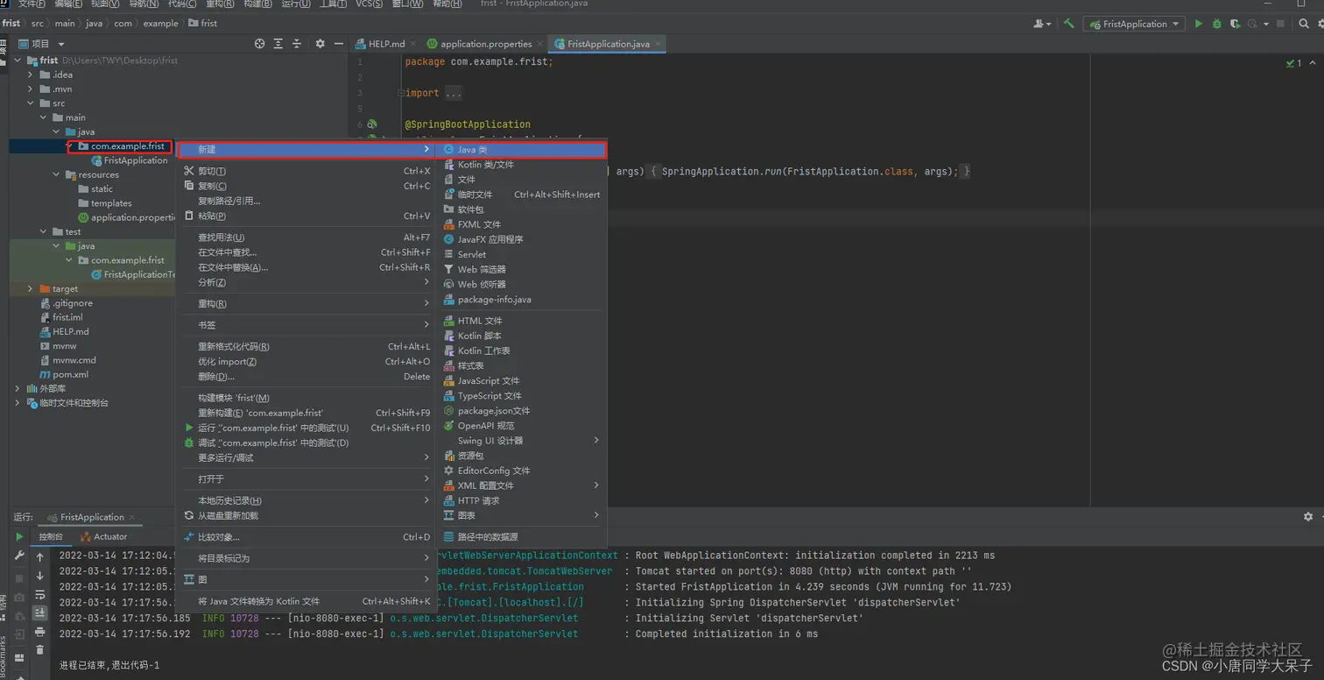Viewport: 1324px width, 680px height.
Task: Select opened file with the locate crosshair icon
Action: pyautogui.click(x=259, y=44)
